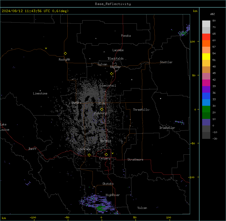Click the yellow diamond marker below Cochrane
Screen dimensions: 226x221
(89, 155)
